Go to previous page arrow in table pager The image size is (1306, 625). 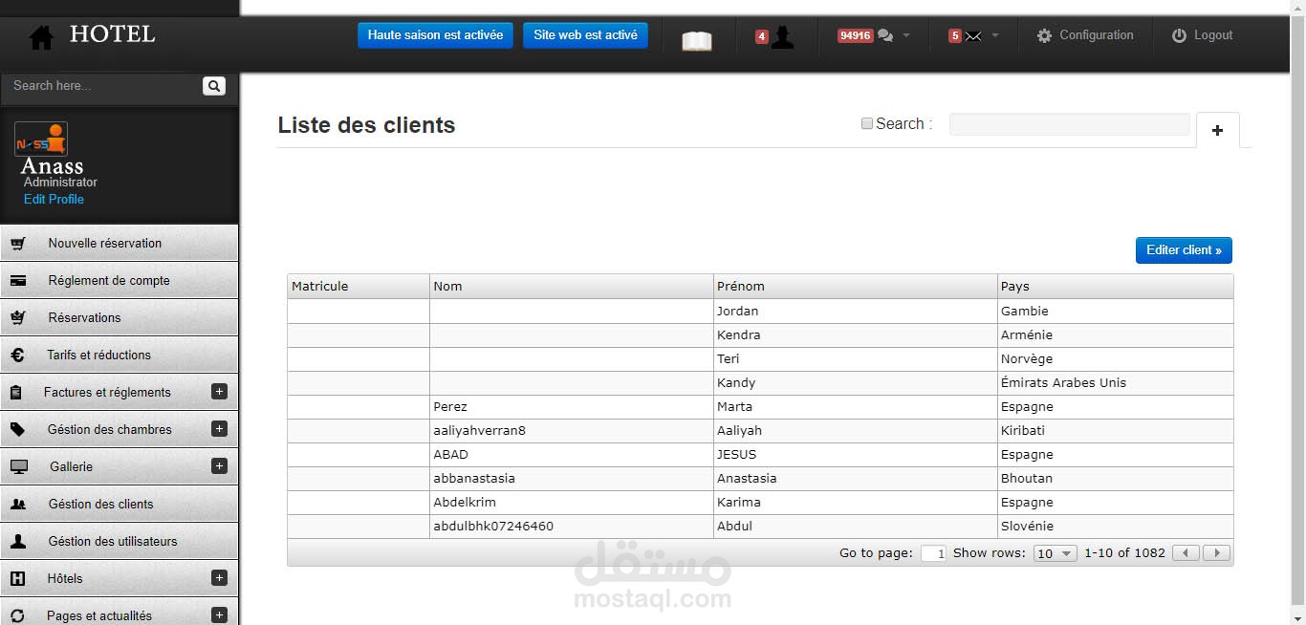[1186, 553]
